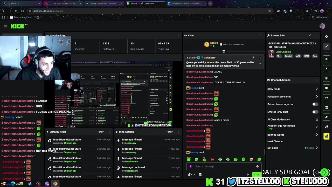Image resolution: width=332 pixels, height=187 pixels.
Task: Click the document notes sidebar icon
Action: tap(326, 78)
